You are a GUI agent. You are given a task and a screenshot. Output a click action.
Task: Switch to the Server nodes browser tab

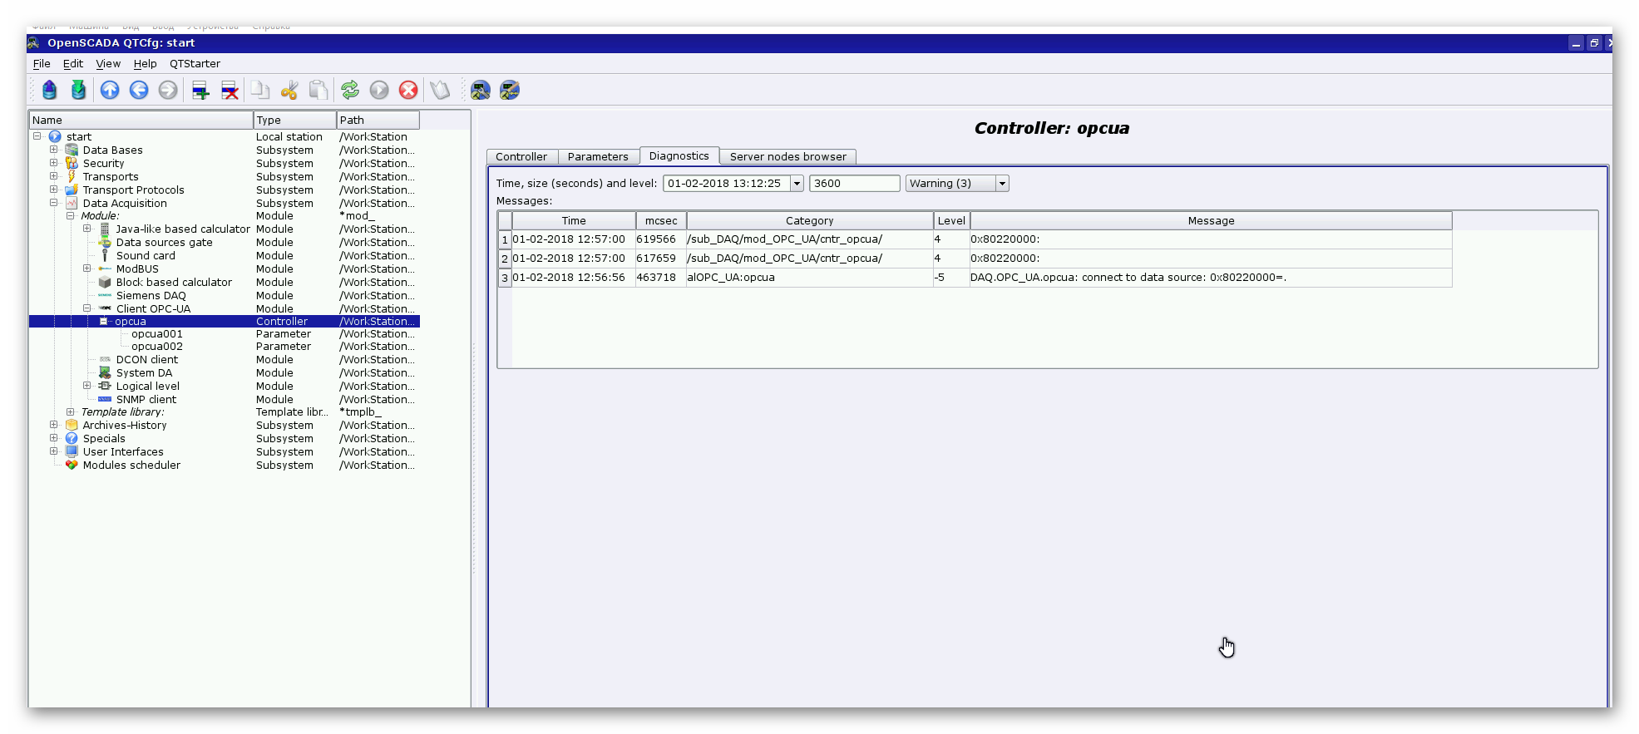point(787,156)
